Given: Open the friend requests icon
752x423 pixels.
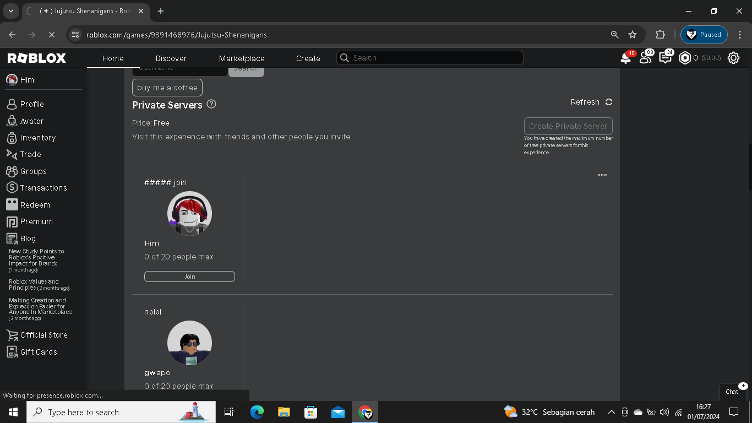Looking at the screenshot, I should pyautogui.click(x=645, y=58).
